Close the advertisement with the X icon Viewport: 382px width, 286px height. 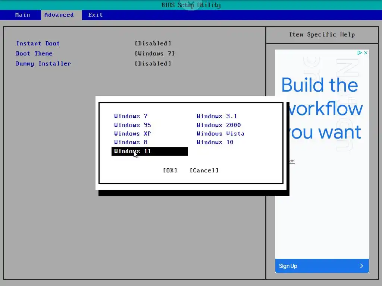click(366, 53)
